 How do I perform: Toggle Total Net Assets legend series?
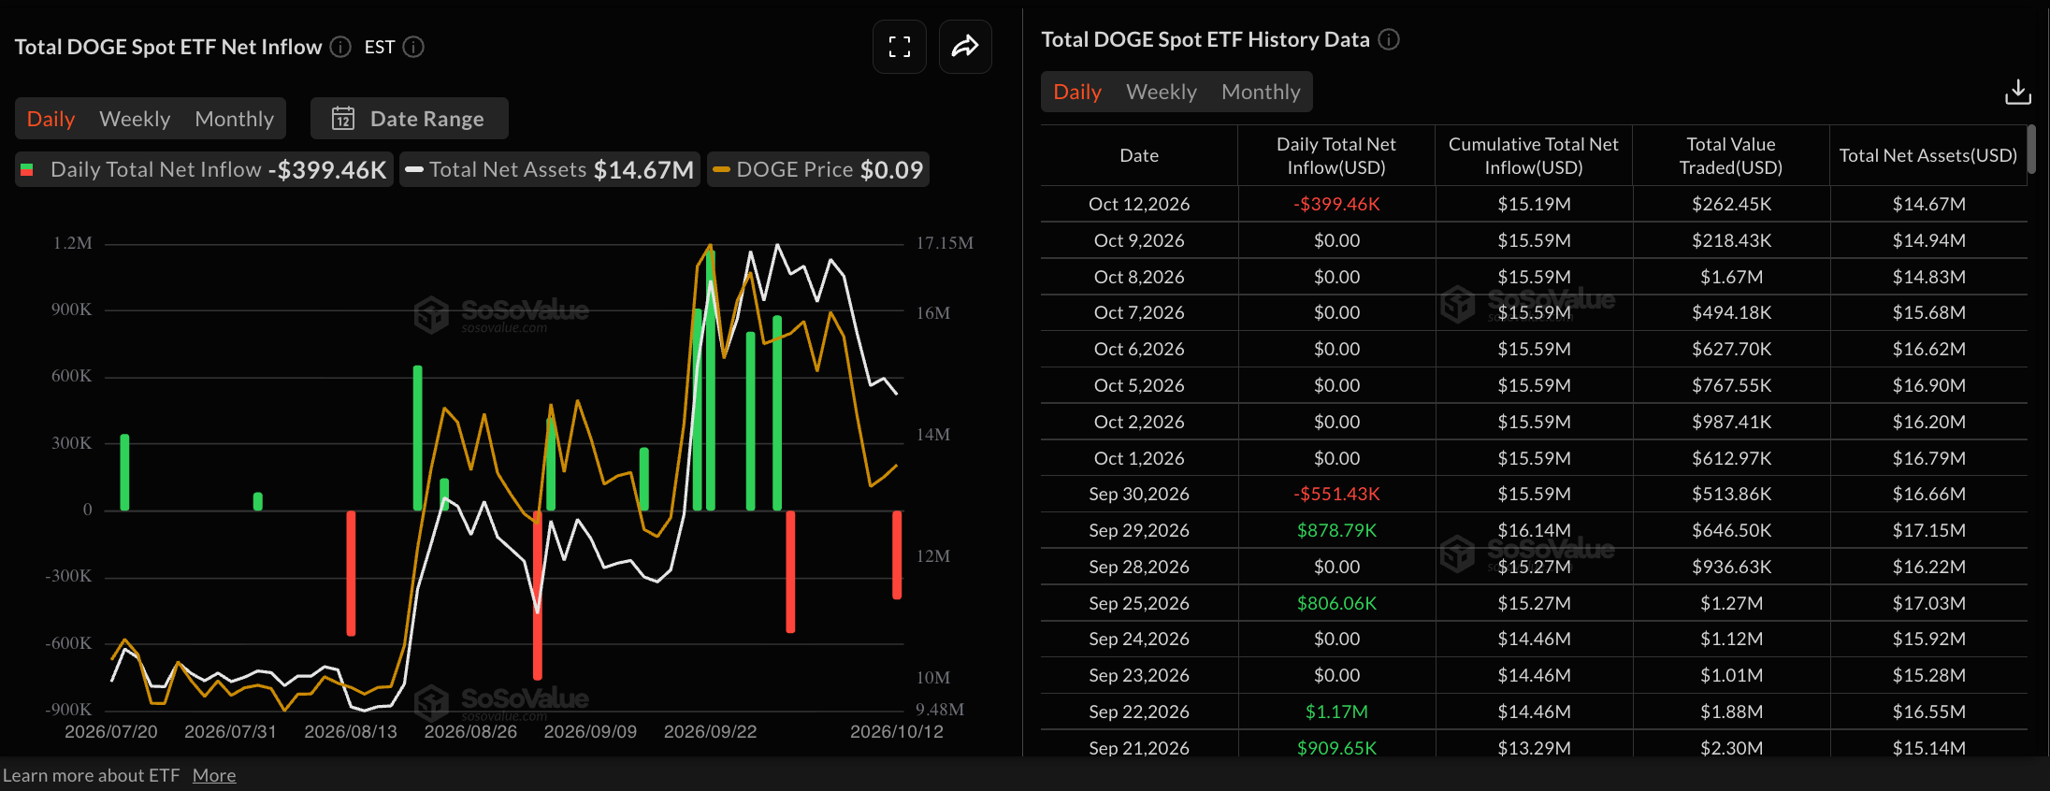click(550, 169)
